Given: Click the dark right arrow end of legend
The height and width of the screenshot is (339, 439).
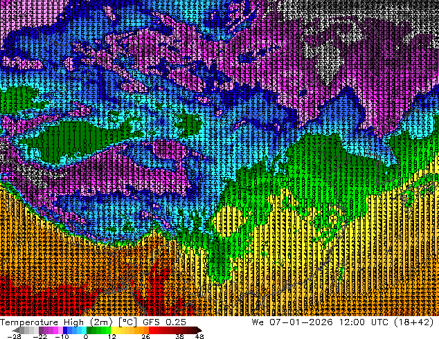Looking at the screenshot, I should tap(199, 330).
